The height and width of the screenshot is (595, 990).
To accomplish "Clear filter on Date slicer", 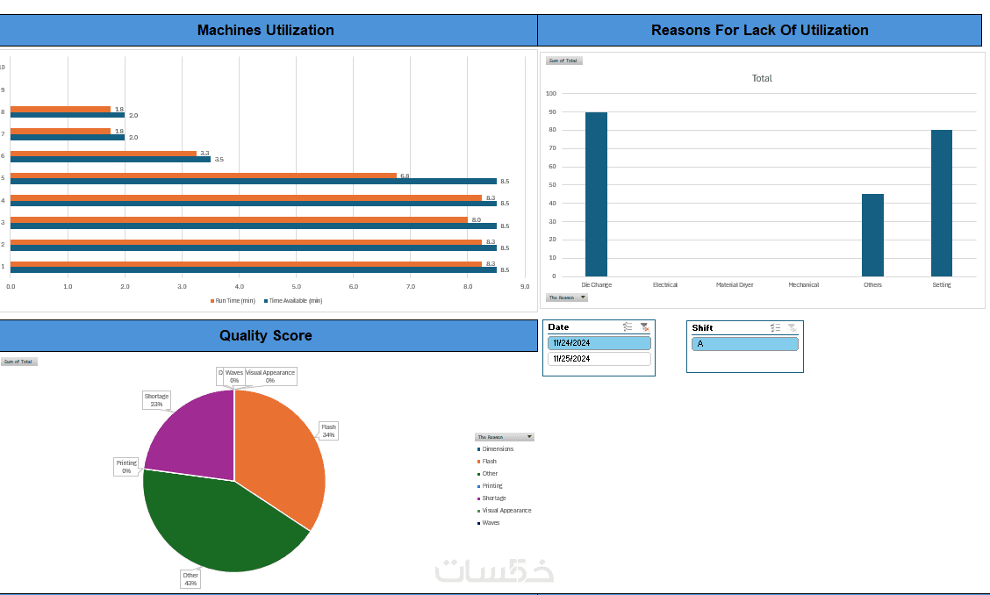I will [644, 326].
